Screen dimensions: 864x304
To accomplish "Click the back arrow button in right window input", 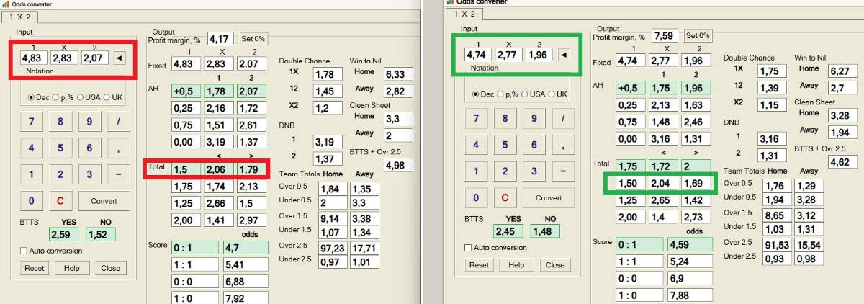I will tap(564, 55).
